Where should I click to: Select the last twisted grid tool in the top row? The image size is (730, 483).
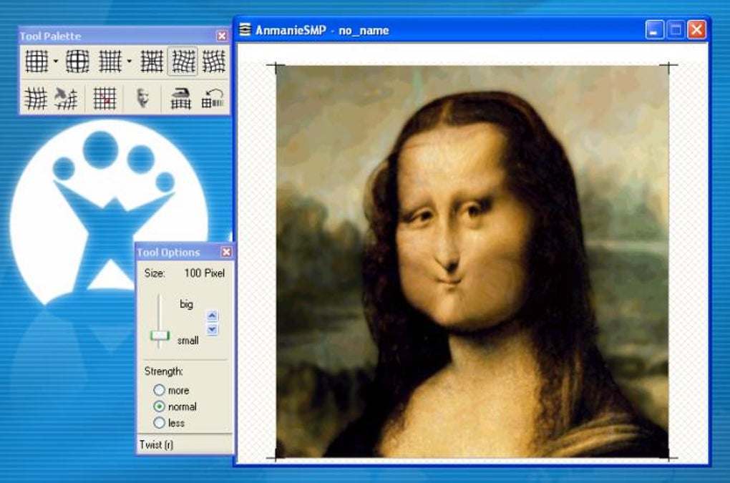click(x=214, y=61)
